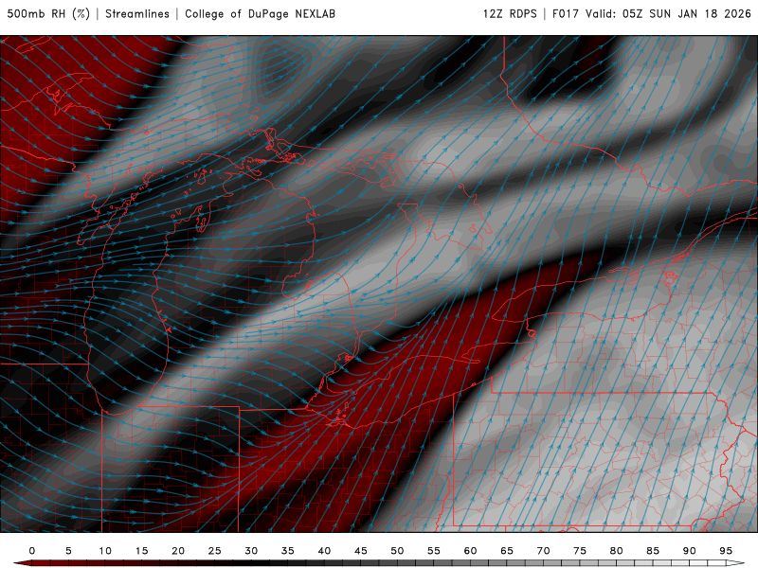758x568 pixels.
Task: Click the colorbar label '25'
Action: [215, 551]
